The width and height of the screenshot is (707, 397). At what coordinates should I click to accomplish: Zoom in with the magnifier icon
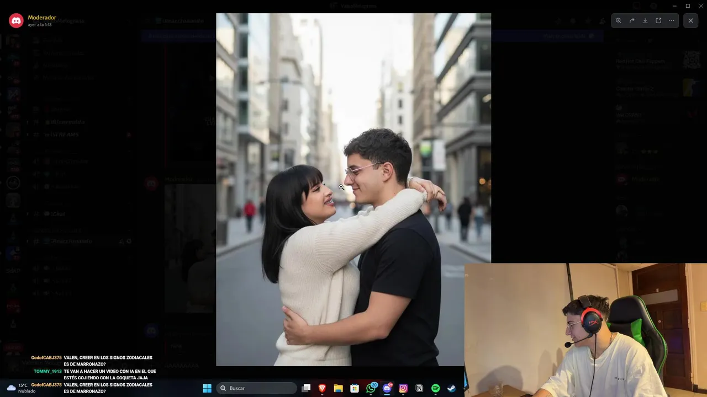point(619,20)
